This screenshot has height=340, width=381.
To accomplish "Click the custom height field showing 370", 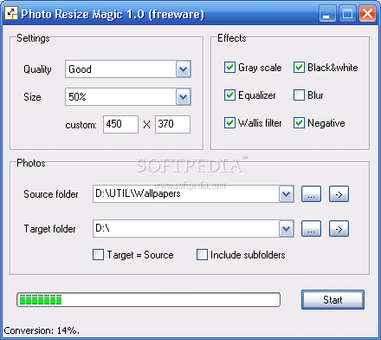I will click(172, 124).
